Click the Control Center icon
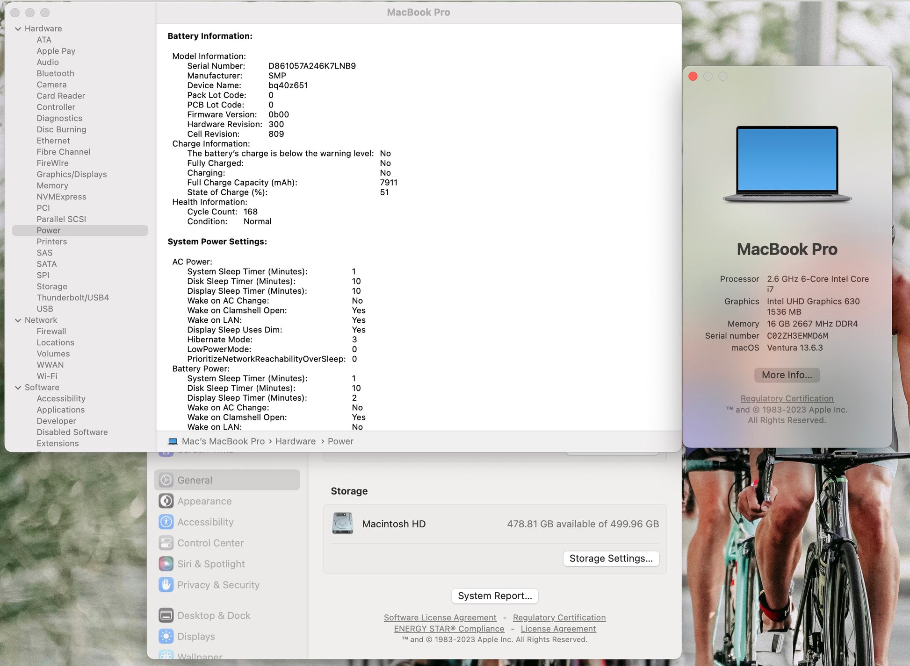Screen dimensions: 910x666 point(166,543)
